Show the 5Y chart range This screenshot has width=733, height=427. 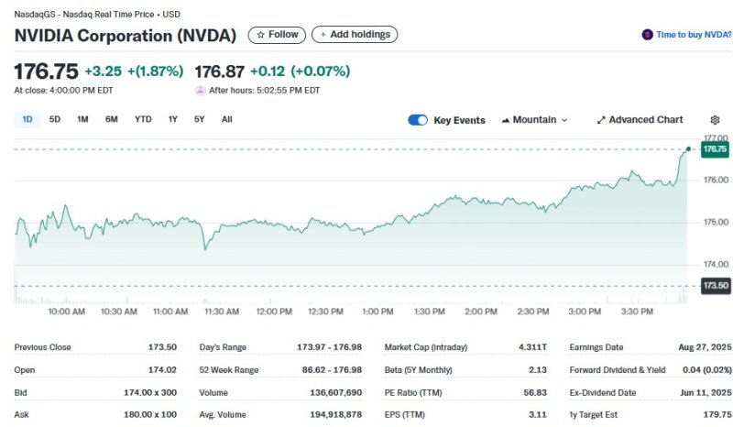click(x=199, y=119)
